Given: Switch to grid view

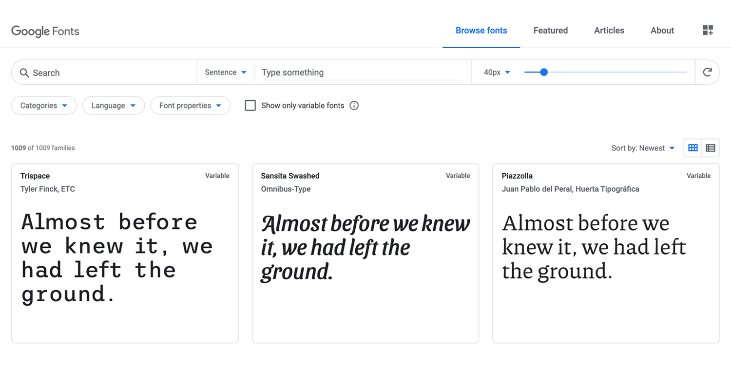Looking at the screenshot, I should 693,148.
